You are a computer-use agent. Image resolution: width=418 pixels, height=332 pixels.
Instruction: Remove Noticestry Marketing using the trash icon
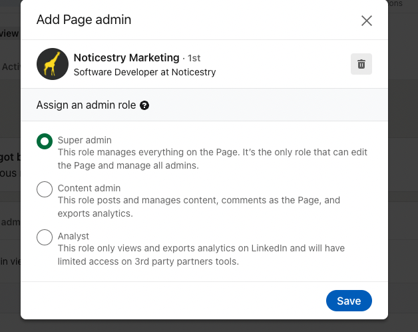point(361,64)
